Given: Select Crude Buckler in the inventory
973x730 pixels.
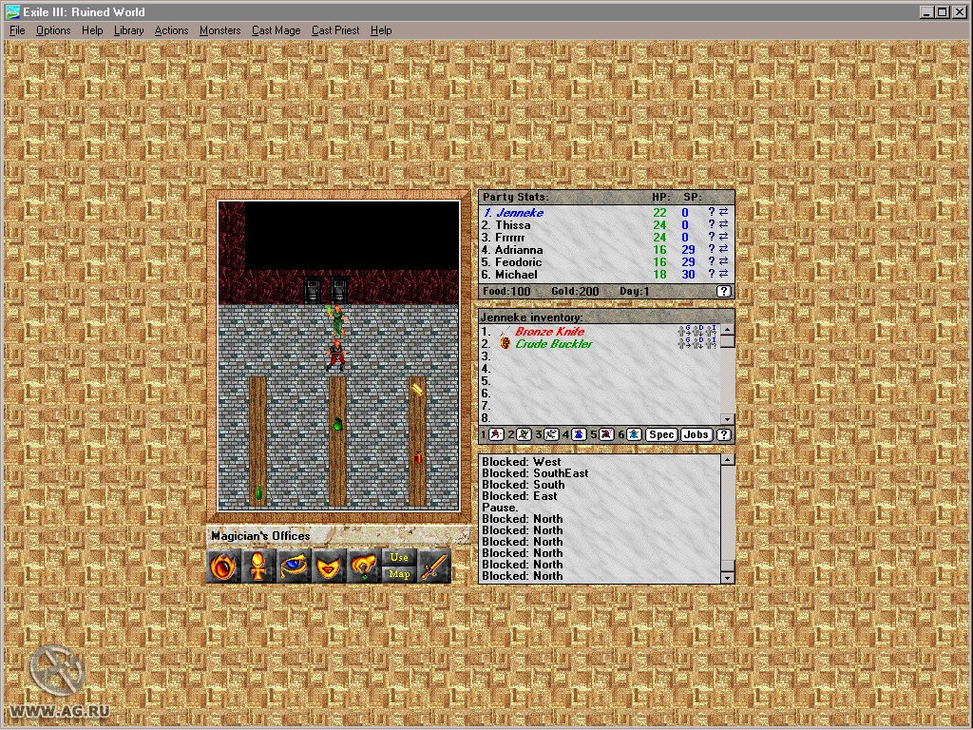Looking at the screenshot, I should (554, 344).
